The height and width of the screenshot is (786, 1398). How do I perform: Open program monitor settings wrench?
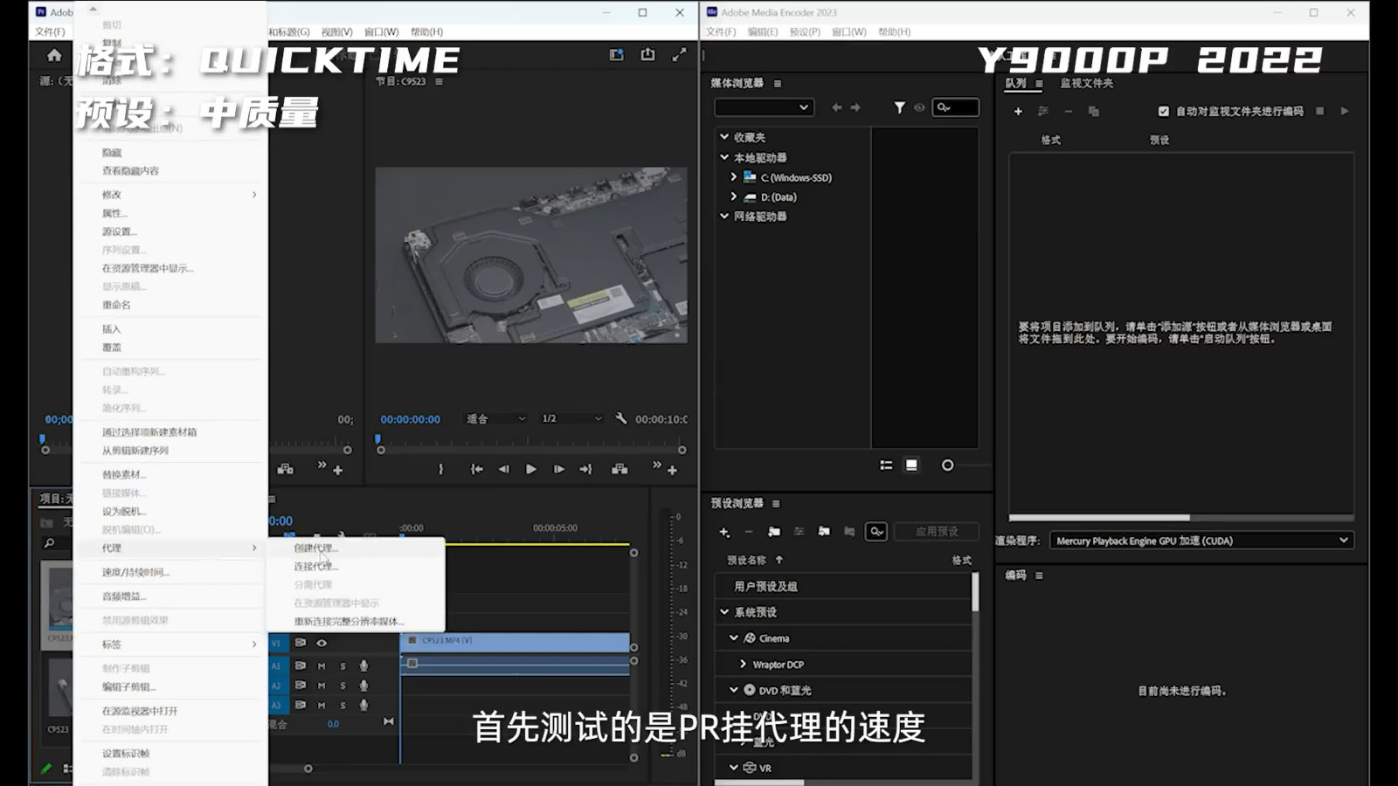tap(620, 418)
